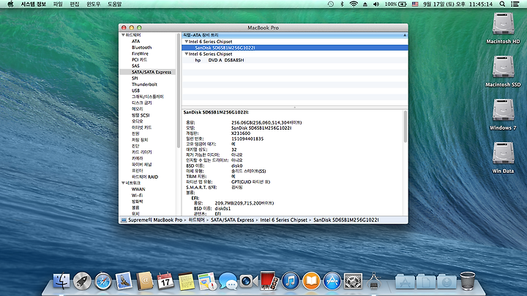Open System Preferences gear icon

(353, 281)
